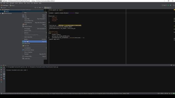Choose Run 'test' from context menu
Viewport: 175px width, 98px height.
coord(34,42)
